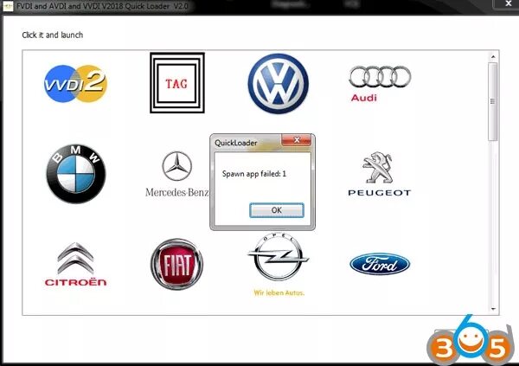The height and width of the screenshot is (366, 519).
Task: Launch the Volkswagen logo module
Action: point(278,83)
